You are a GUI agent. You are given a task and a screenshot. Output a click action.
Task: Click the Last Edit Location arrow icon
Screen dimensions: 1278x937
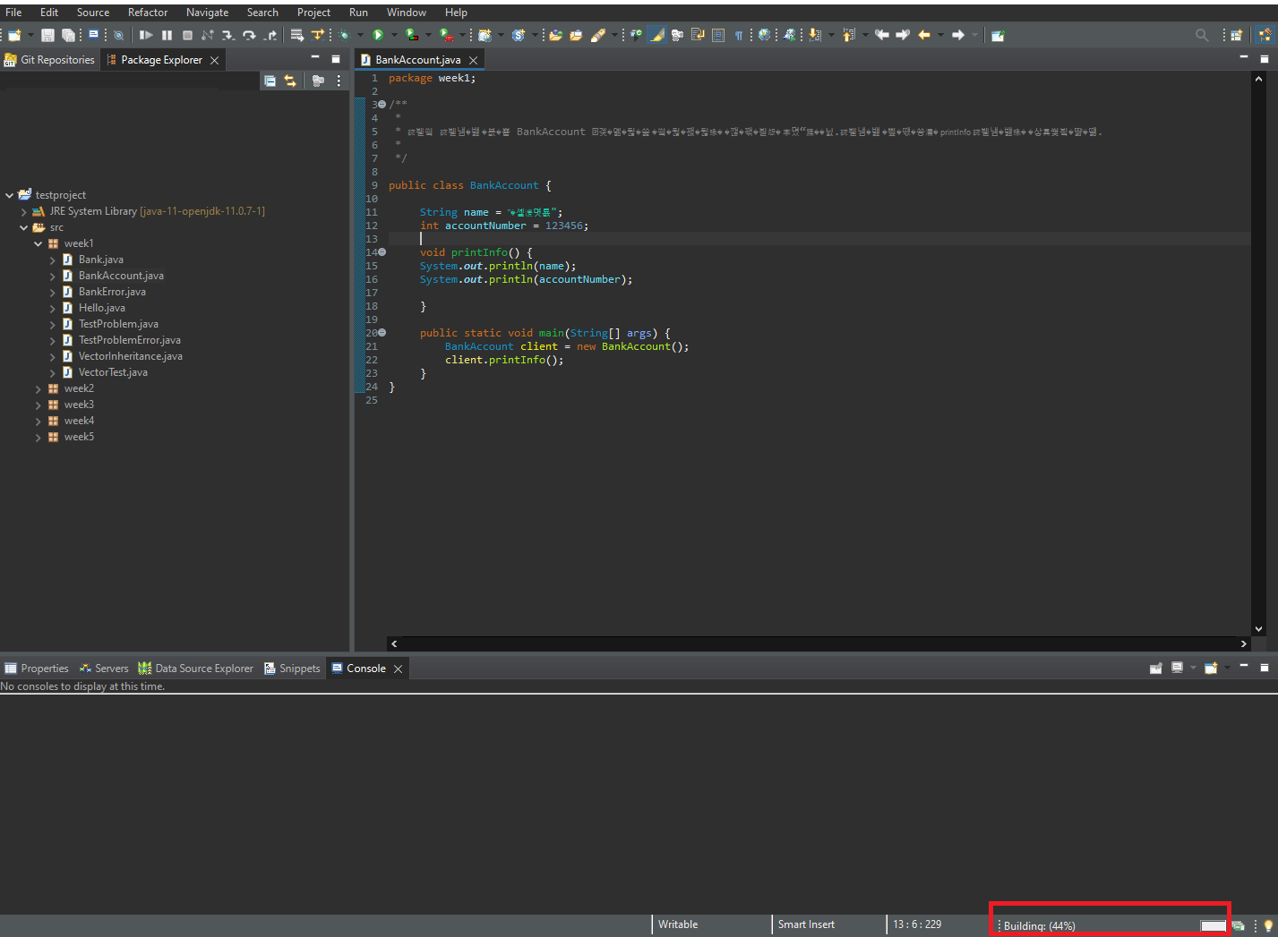click(881, 35)
